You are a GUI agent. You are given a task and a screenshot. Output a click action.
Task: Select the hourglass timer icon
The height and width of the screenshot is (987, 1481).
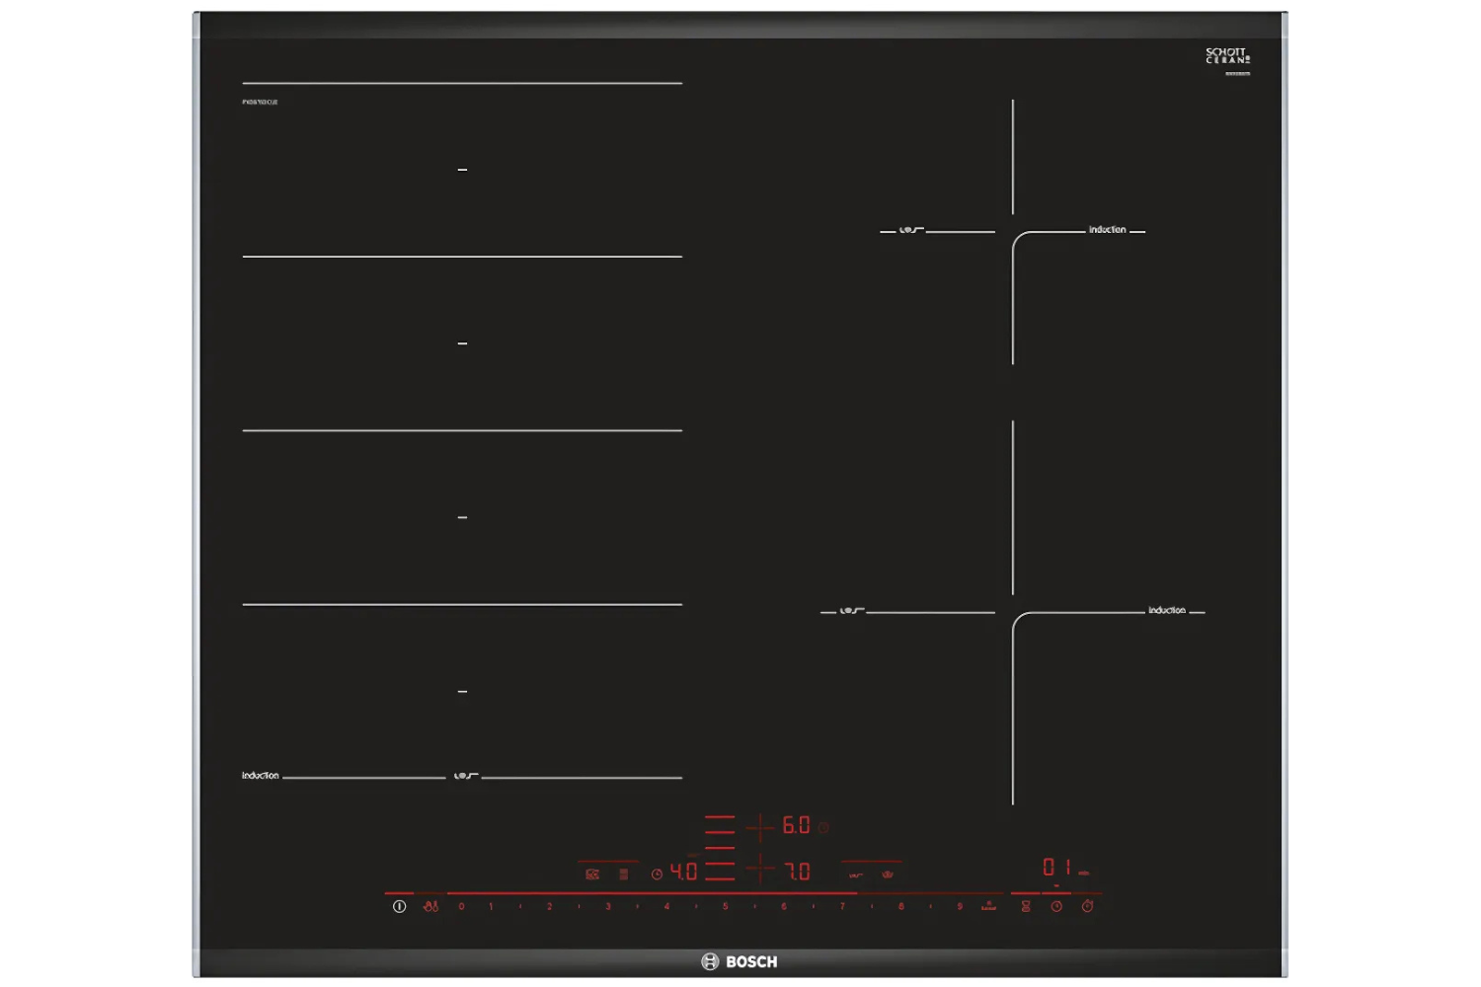pyautogui.click(x=1026, y=906)
